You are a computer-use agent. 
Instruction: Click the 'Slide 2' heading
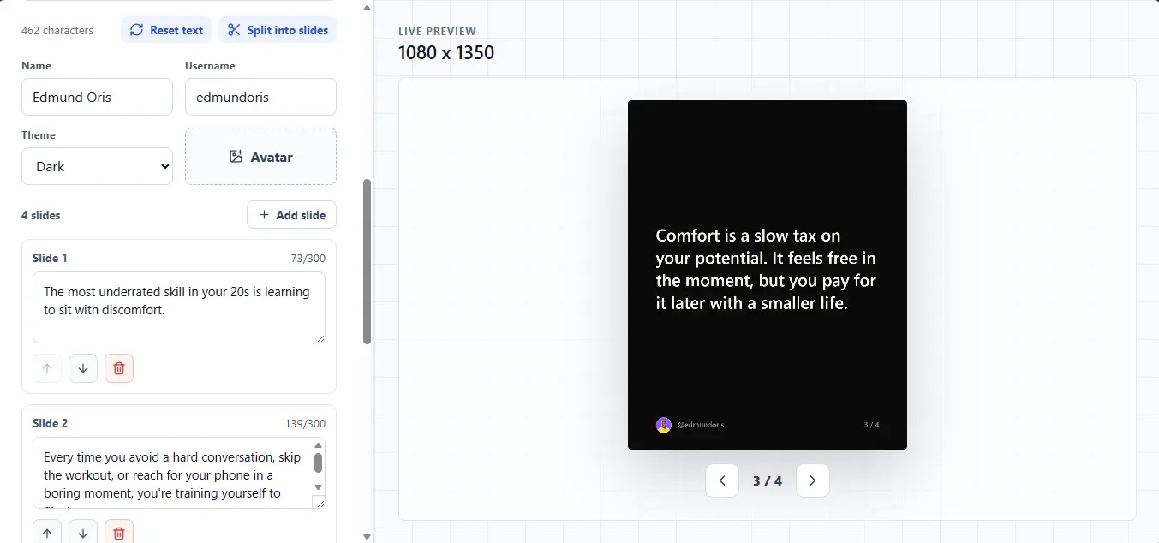(50, 423)
